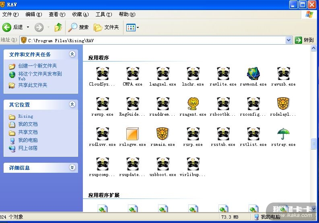Select rsstub.exe icon

coord(223,133)
